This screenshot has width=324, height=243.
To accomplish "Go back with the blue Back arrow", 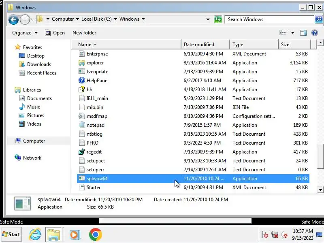I will 13,19.
